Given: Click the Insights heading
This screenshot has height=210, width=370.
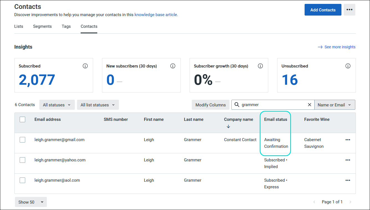Looking at the screenshot, I should tap(23, 47).
